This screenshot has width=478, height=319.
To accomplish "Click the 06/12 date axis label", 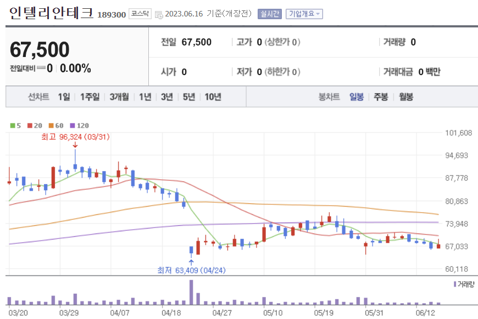I will (x=425, y=313).
